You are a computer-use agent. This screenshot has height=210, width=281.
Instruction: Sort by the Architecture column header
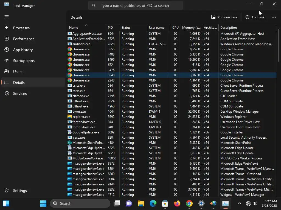[x=210, y=27]
